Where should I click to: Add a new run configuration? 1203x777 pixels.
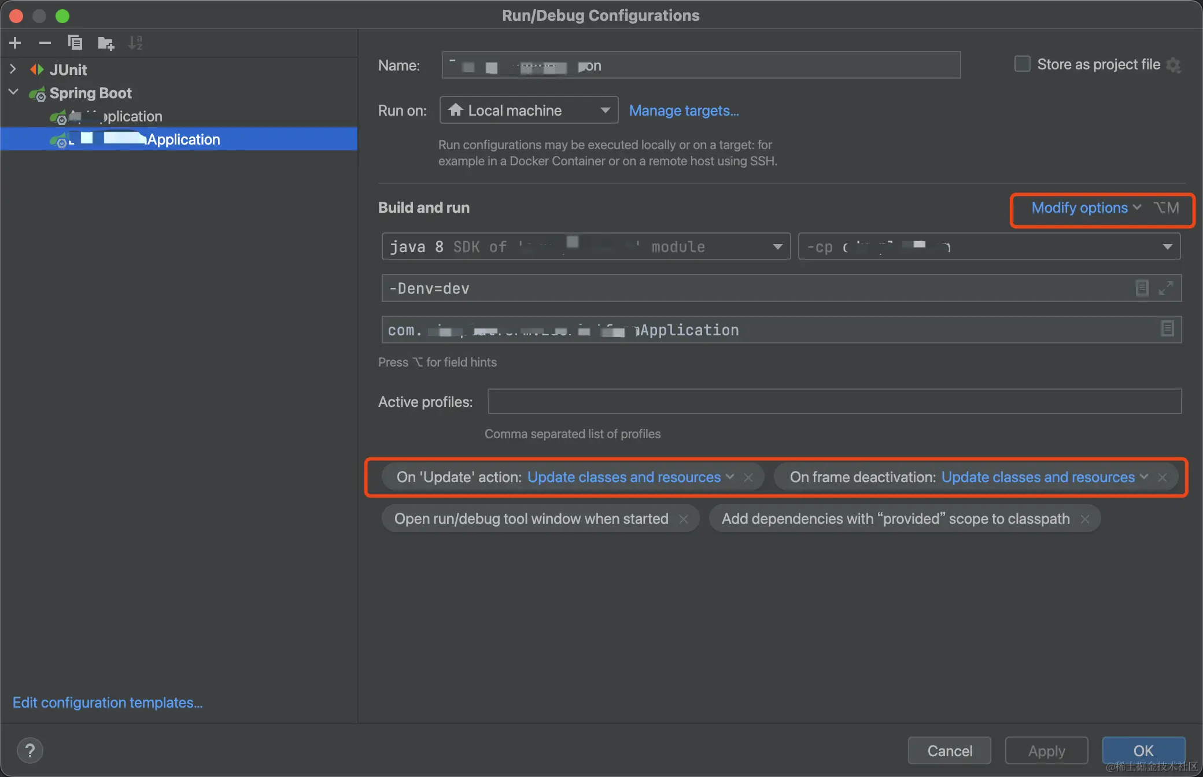[14, 42]
